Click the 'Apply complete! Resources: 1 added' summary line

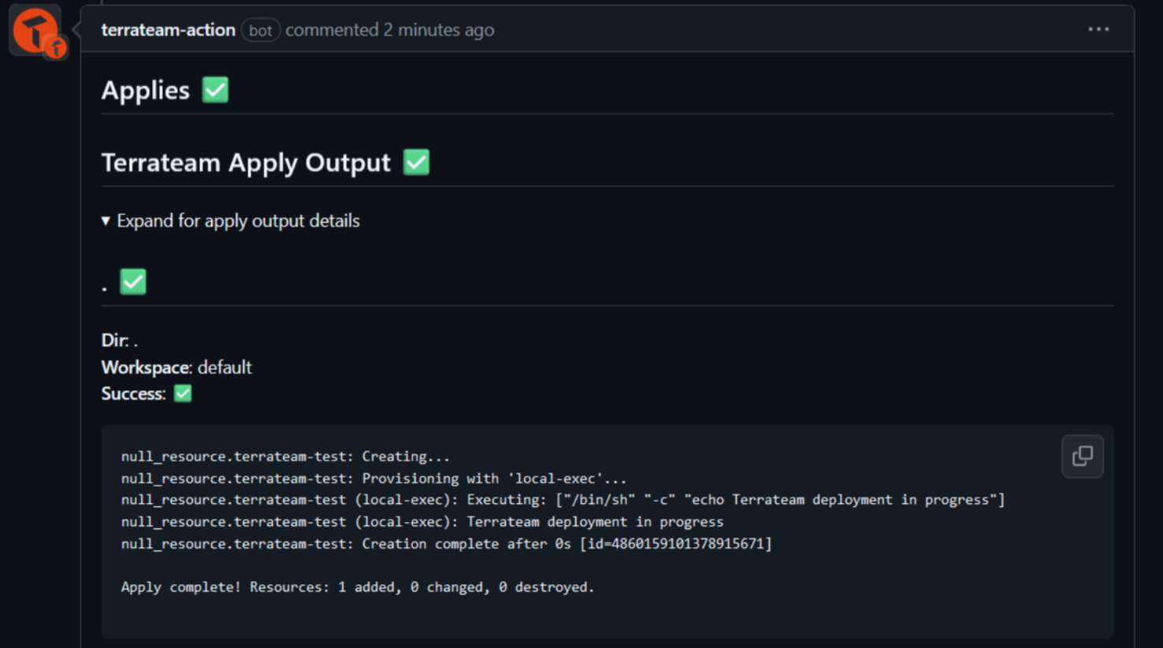357,587
